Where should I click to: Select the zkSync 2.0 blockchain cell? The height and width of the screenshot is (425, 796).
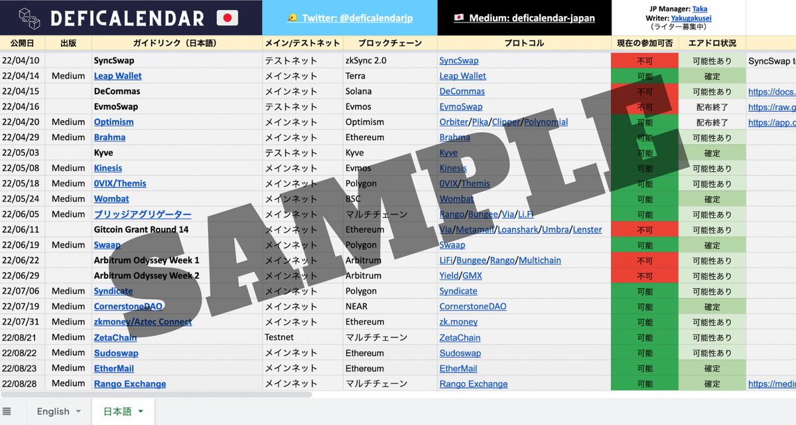click(390, 60)
